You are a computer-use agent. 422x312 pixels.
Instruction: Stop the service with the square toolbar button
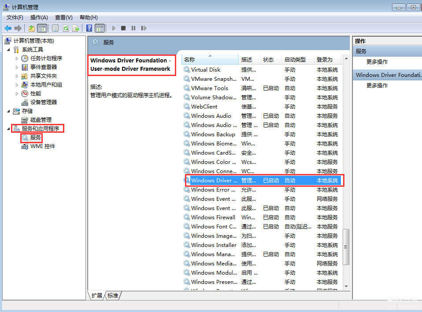pos(123,28)
